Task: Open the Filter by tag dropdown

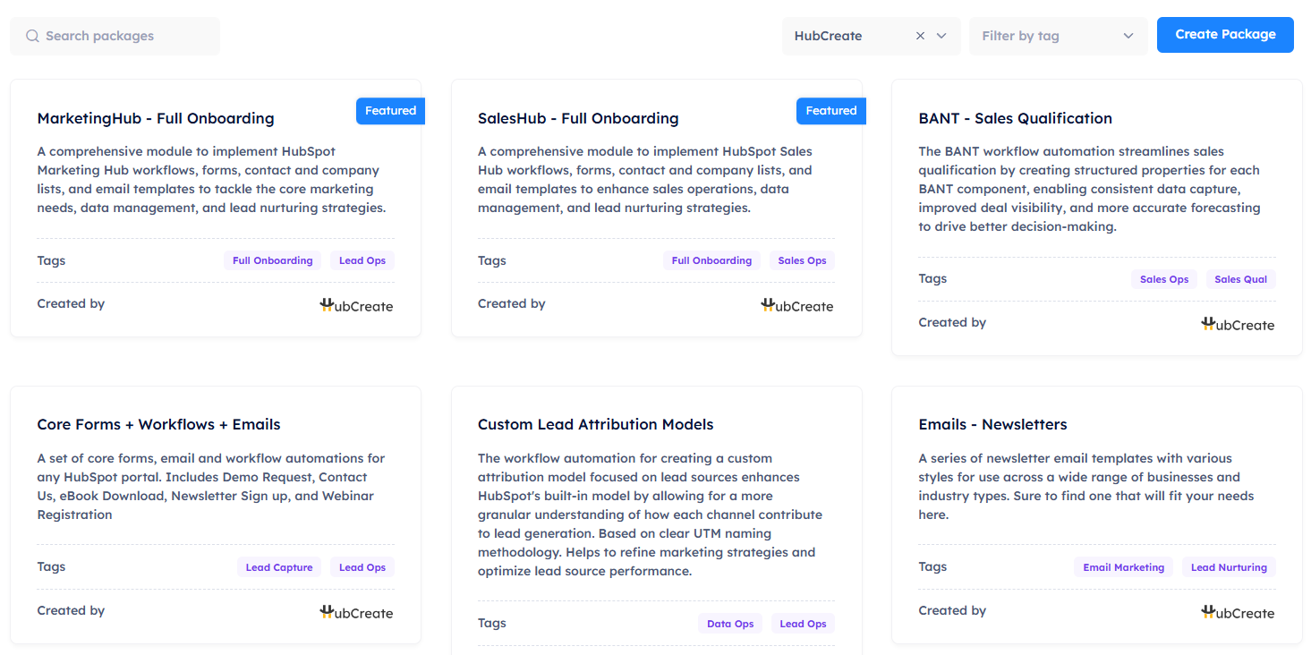Action: pos(1057,37)
